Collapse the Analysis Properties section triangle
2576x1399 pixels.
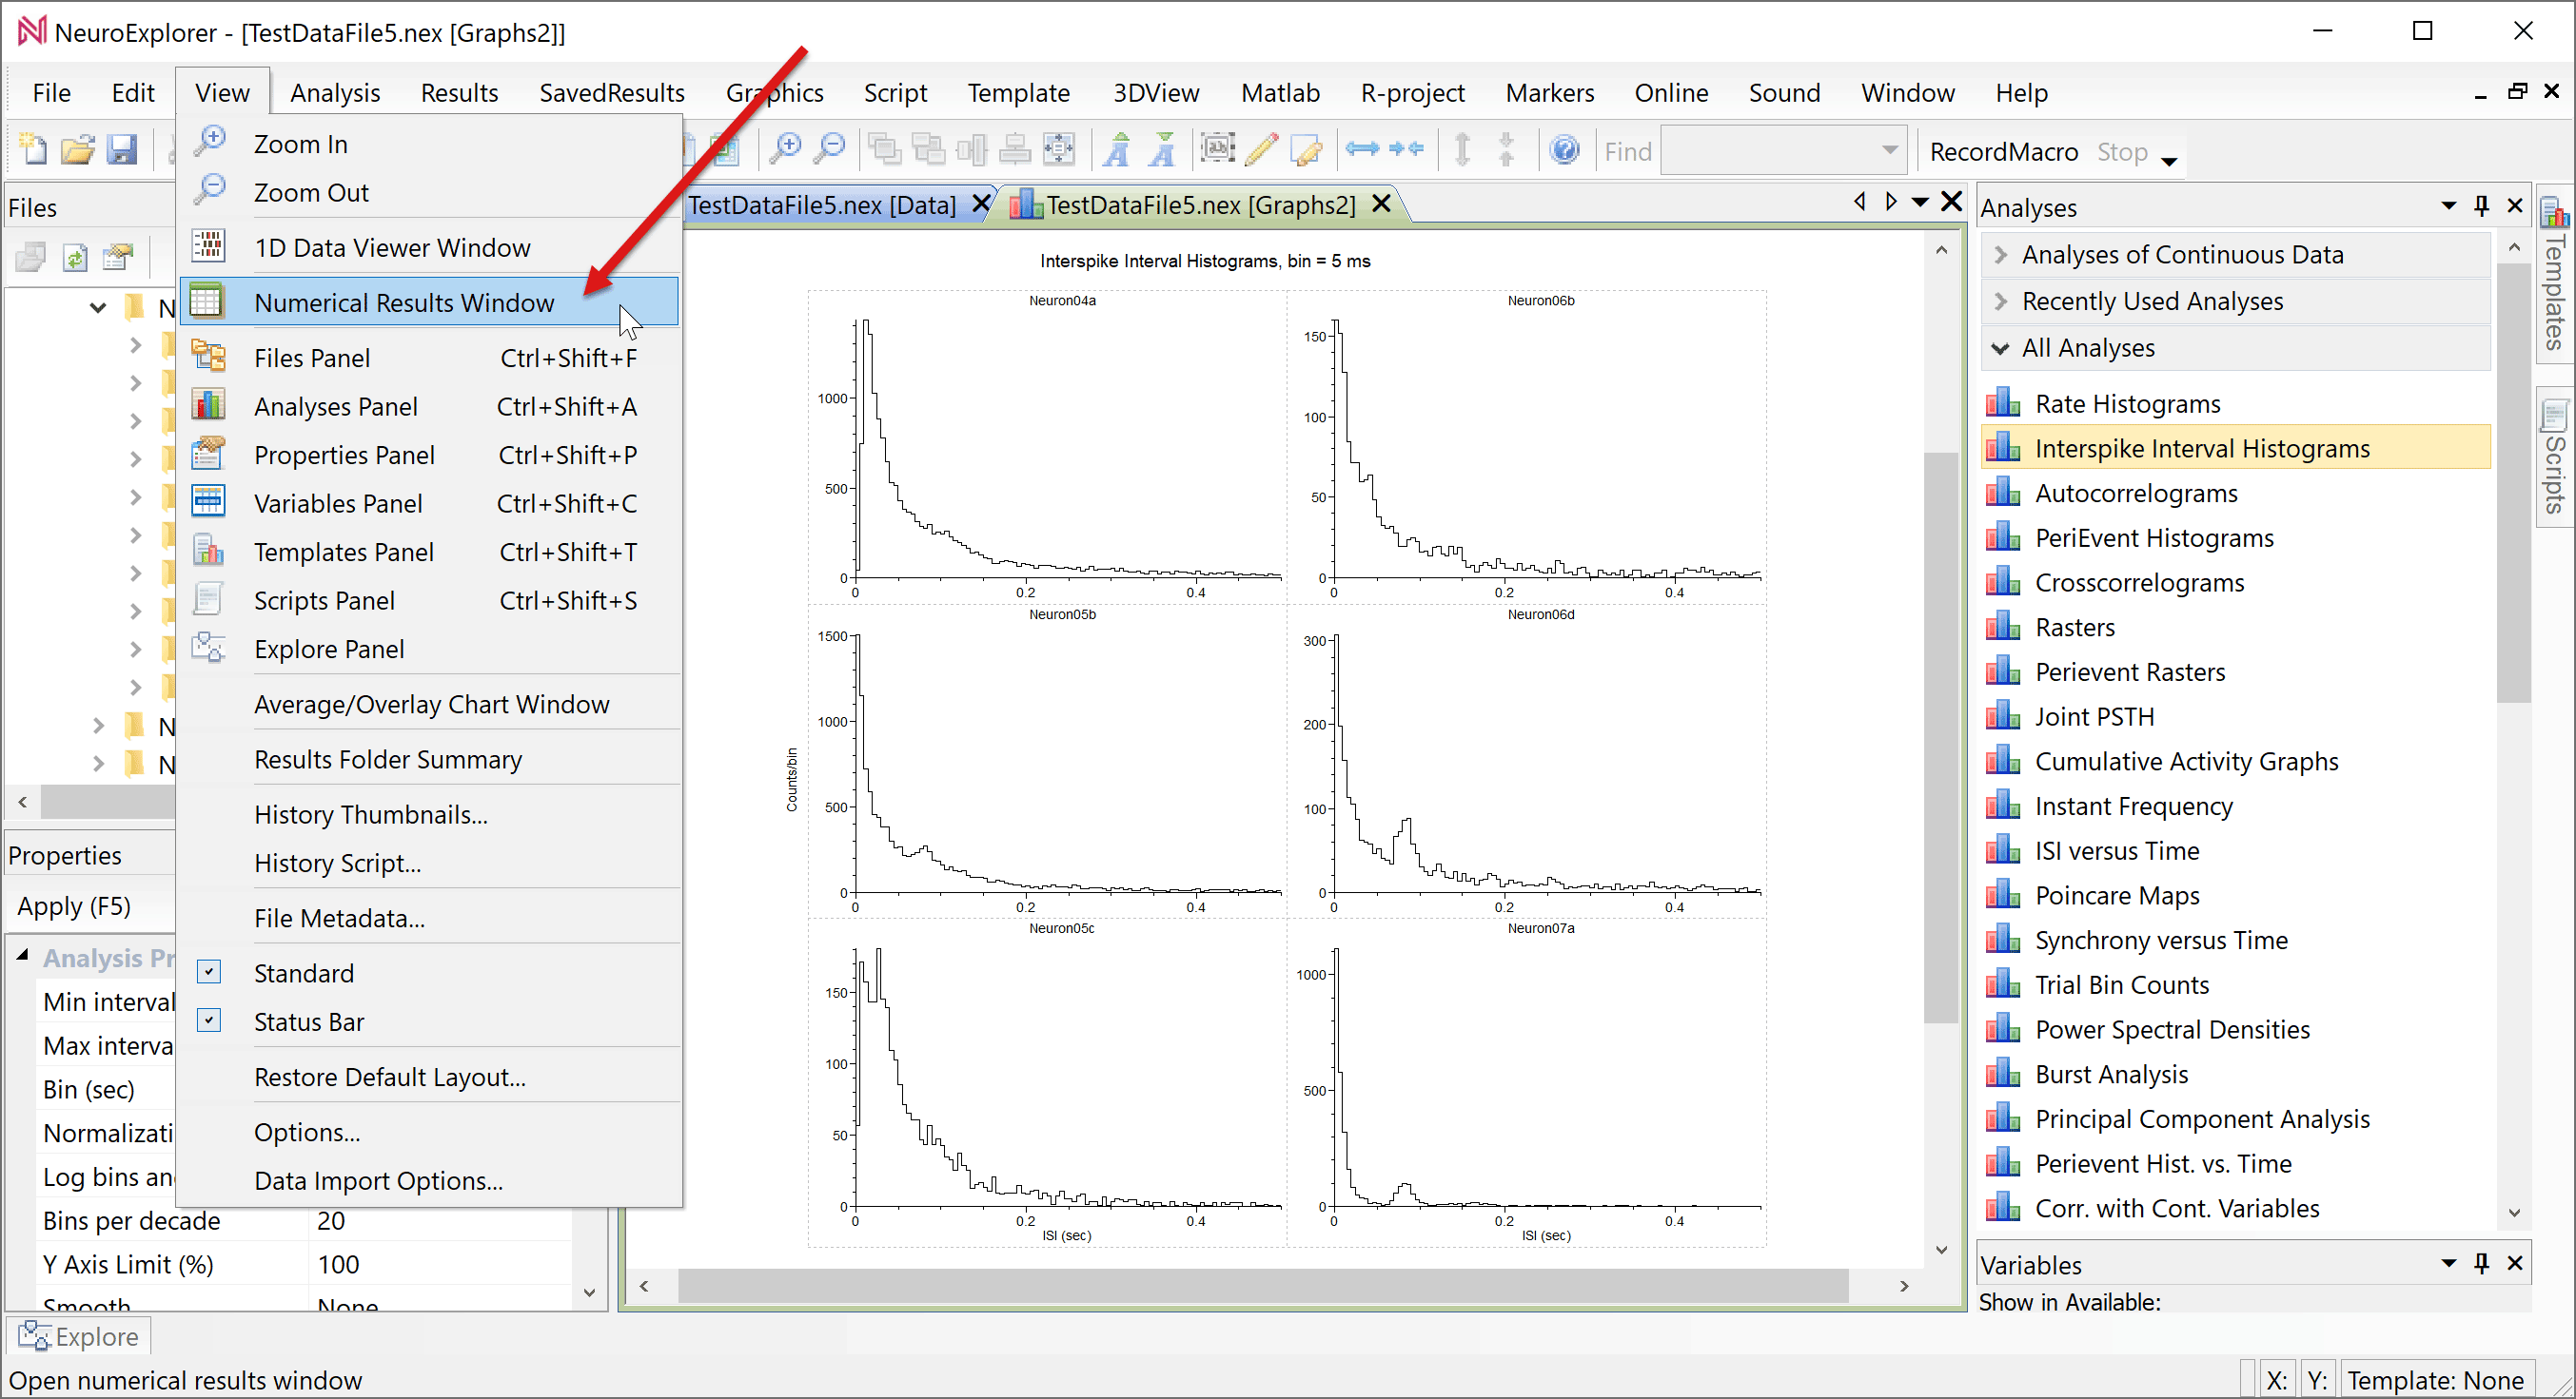[x=22, y=955]
